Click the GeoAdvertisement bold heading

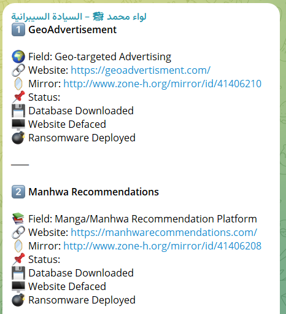point(72,29)
